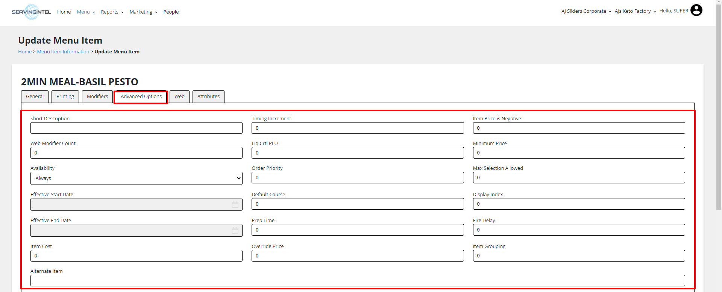
Task: Open Effective Start Date calendar icon
Action: pos(235,204)
